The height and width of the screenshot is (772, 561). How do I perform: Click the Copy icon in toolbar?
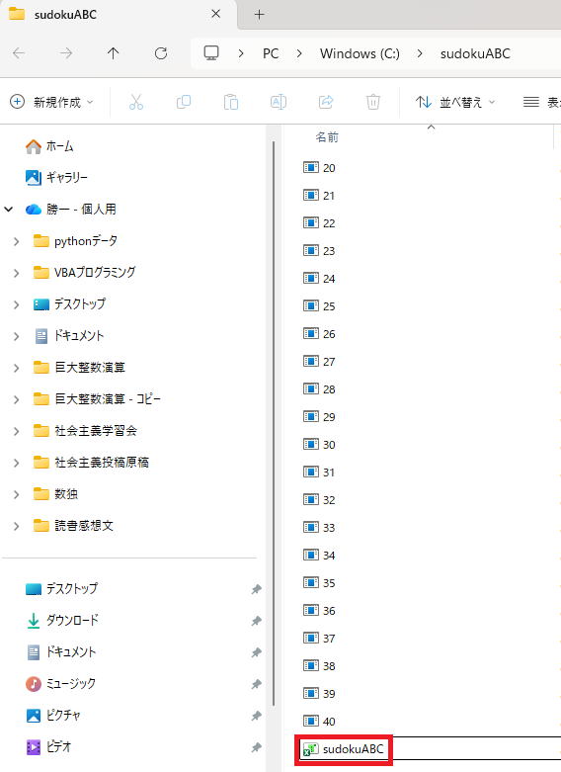[184, 102]
